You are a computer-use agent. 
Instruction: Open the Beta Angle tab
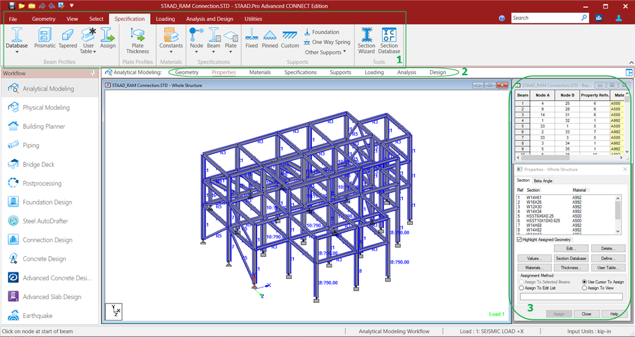[543, 181]
